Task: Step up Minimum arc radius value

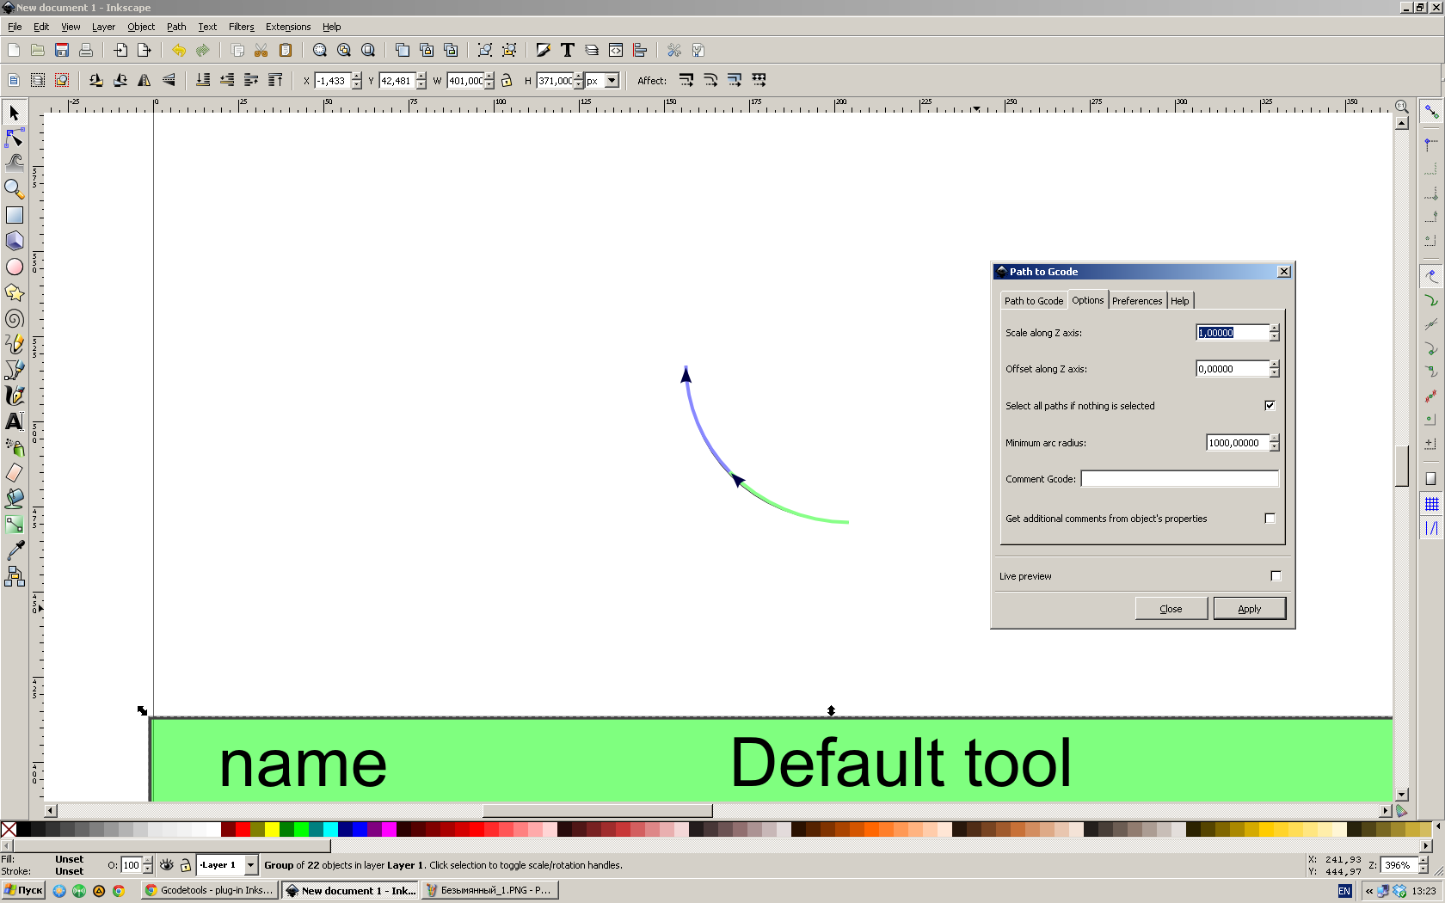Action: 1275,439
